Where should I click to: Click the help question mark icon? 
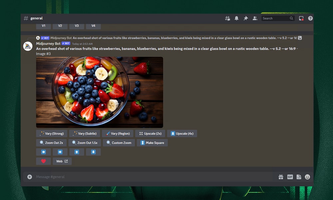pyautogui.click(x=310, y=18)
